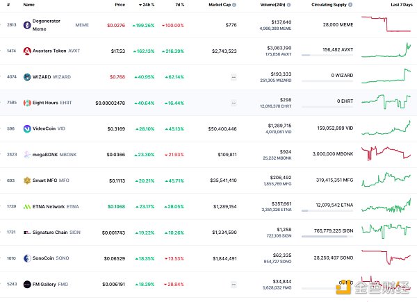Click the FM Gallery logo icon
Image resolution: width=417 pixels, height=302 pixels.
(x=26, y=284)
